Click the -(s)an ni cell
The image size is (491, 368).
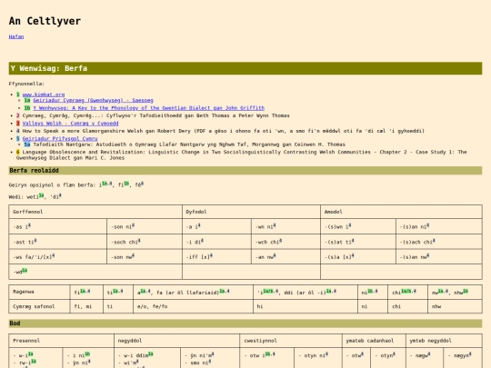point(439,226)
